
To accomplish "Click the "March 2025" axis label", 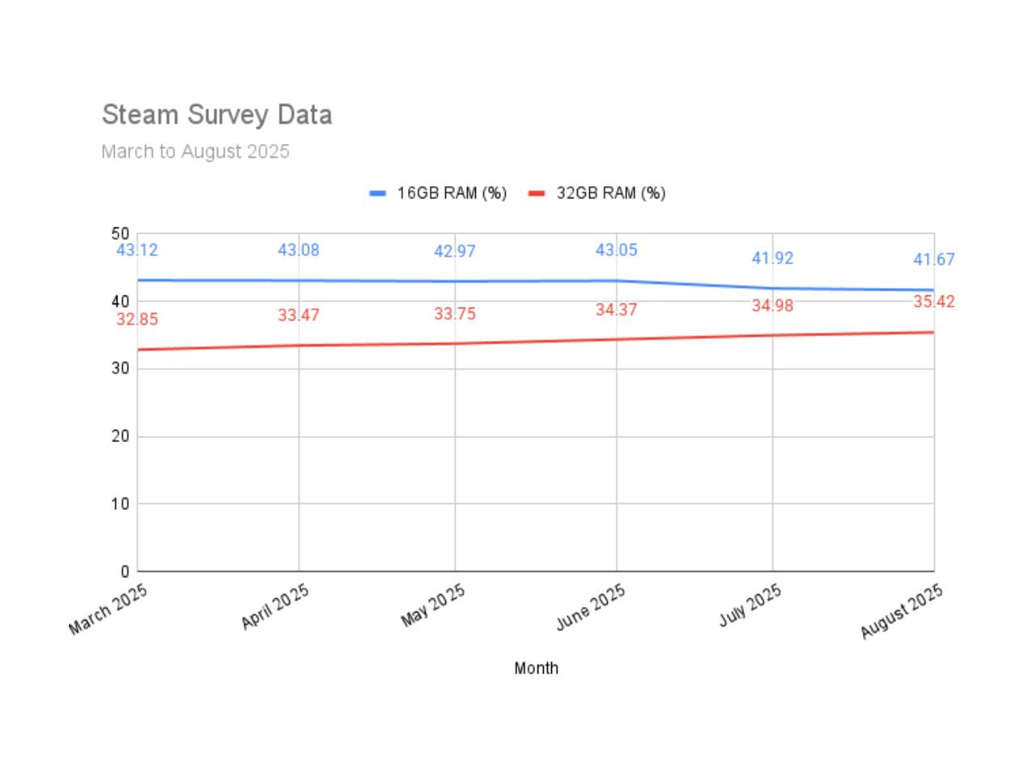I will point(108,609).
